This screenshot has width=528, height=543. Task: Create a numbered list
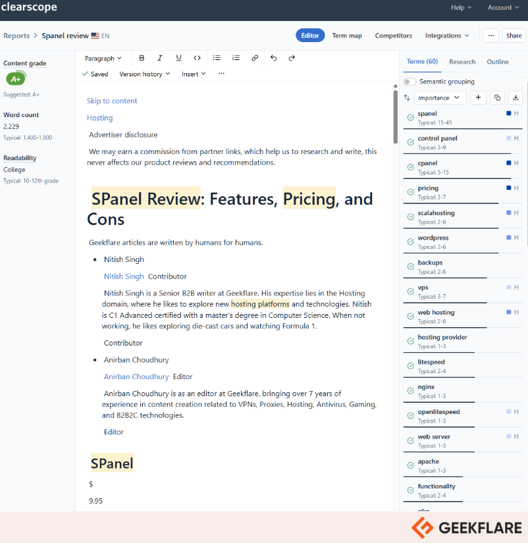[236, 58]
